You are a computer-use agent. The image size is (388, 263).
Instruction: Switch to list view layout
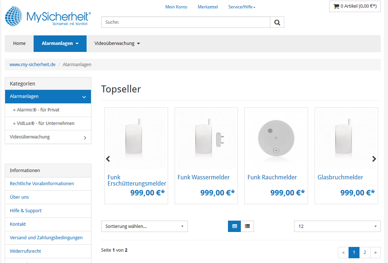click(247, 226)
